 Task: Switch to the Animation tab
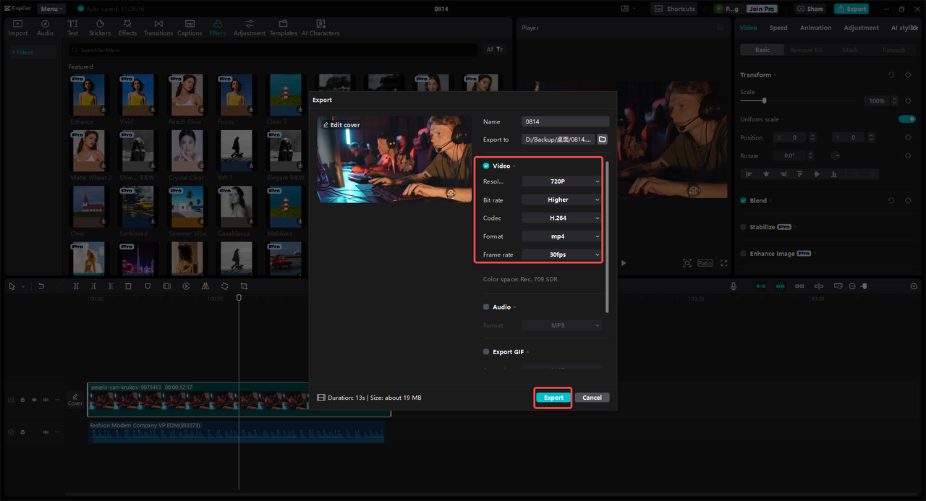click(x=815, y=27)
